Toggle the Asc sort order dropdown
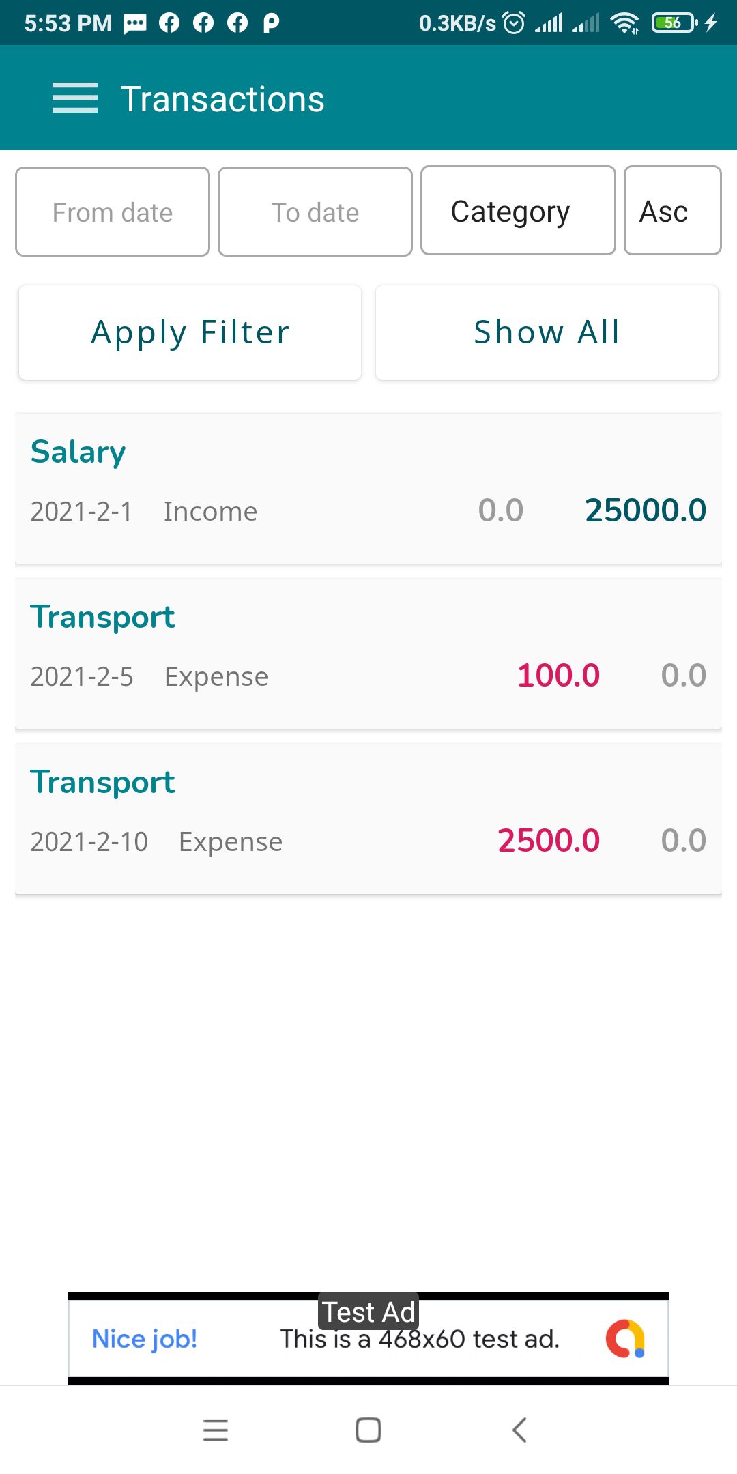The width and height of the screenshot is (737, 1474). click(x=672, y=211)
